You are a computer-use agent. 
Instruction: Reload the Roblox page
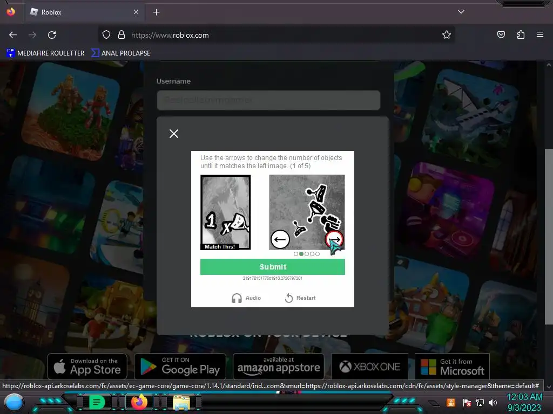point(52,35)
